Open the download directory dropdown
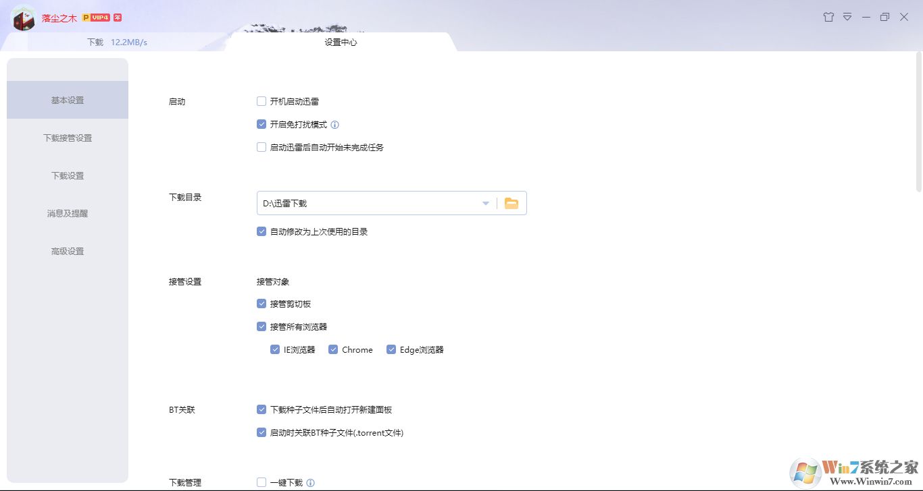Viewport: 923px width, 491px height. [485, 202]
